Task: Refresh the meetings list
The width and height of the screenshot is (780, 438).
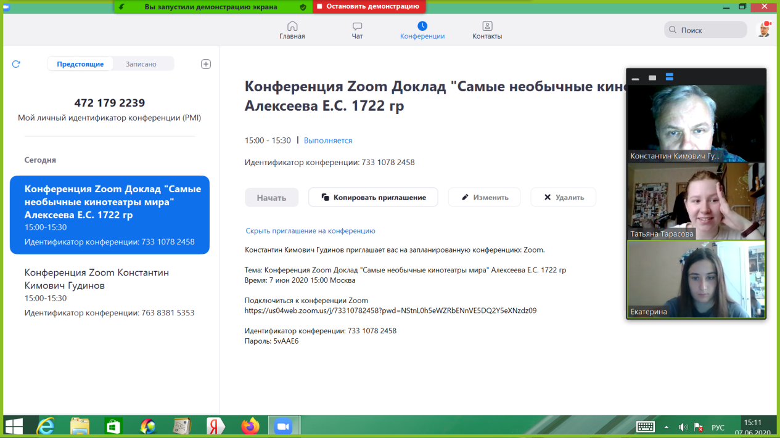Action: pos(16,64)
